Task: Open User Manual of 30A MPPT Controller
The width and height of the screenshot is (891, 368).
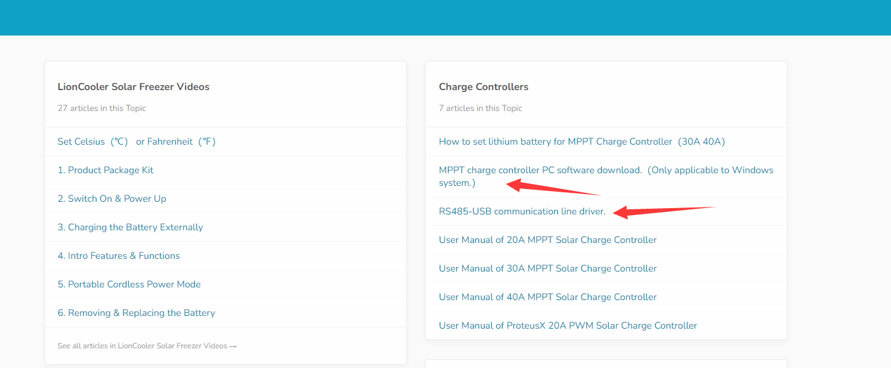Action: pos(547,268)
